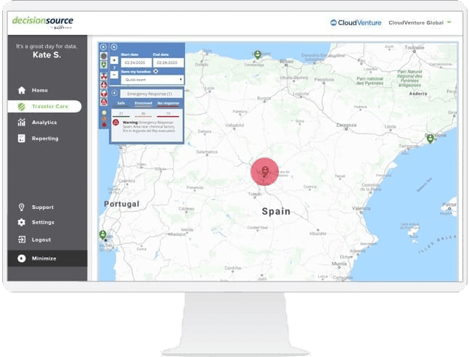Collapse the Emergency Response panel arrow
Viewport: 469px width, 357px height.
point(114,94)
